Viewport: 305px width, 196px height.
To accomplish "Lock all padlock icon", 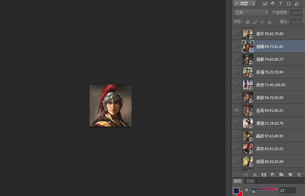I will coord(270,22).
